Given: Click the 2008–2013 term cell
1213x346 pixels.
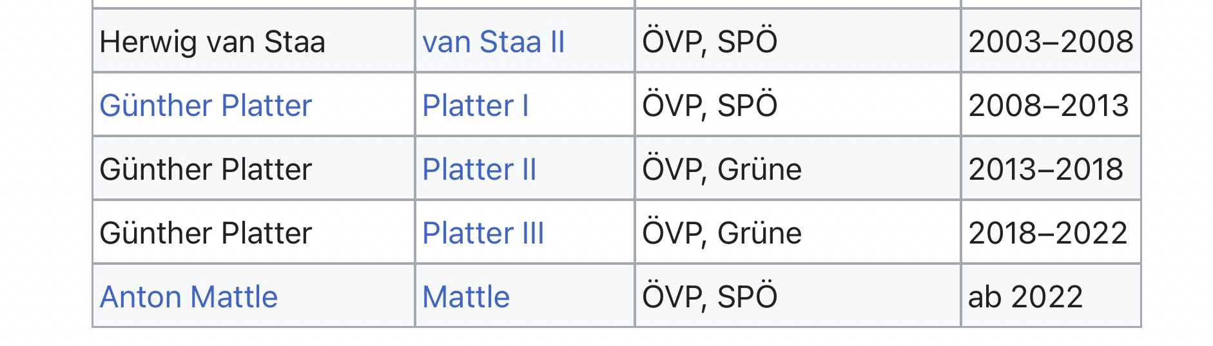Looking at the screenshot, I should 1048,106.
